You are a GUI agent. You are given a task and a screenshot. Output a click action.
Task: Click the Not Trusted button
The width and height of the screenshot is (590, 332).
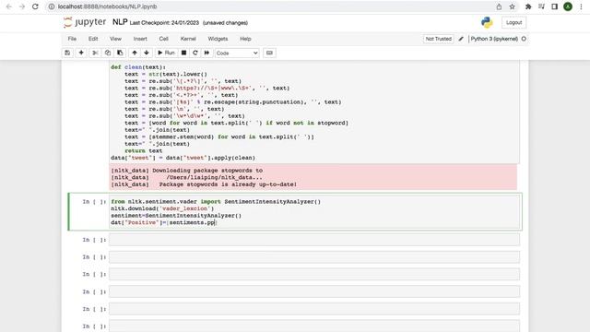click(439, 39)
